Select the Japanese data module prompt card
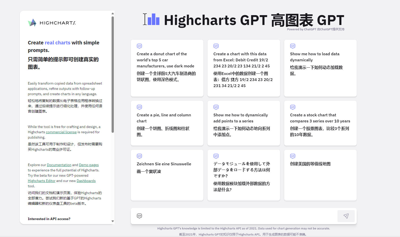 click(x=244, y=175)
